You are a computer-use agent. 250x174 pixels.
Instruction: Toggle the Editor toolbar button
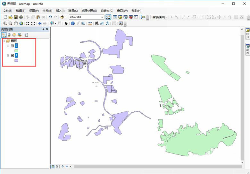coord(108,17)
